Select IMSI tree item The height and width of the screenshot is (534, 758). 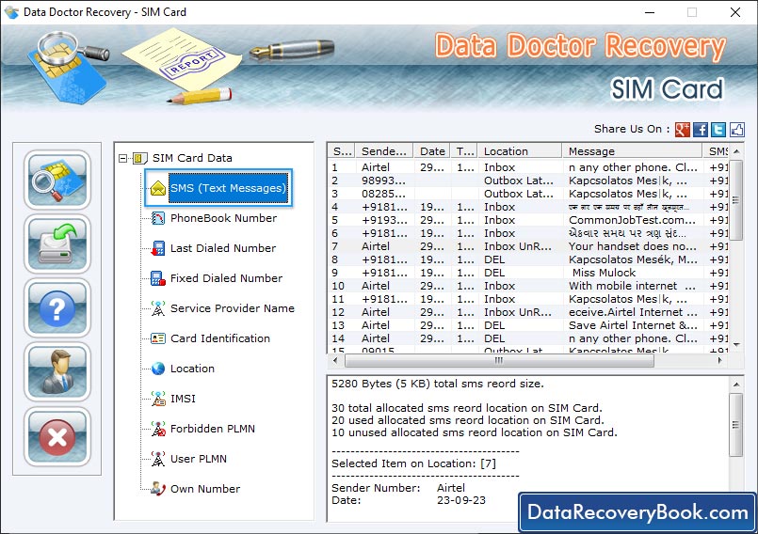pos(183,399)
